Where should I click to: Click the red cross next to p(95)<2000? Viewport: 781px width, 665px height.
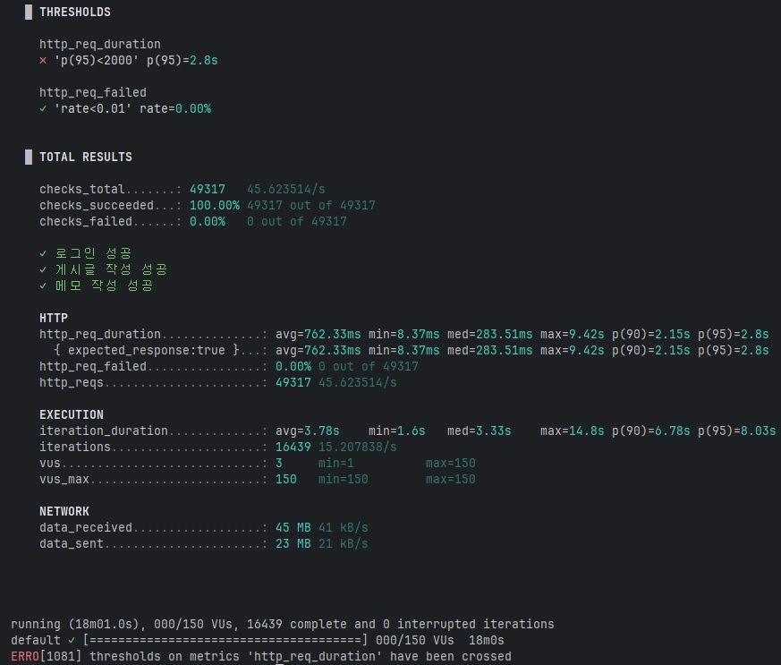click(43, 60)
